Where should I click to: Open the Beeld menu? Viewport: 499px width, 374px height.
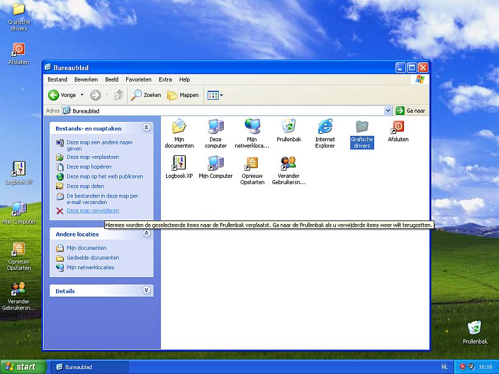(111, 79)
